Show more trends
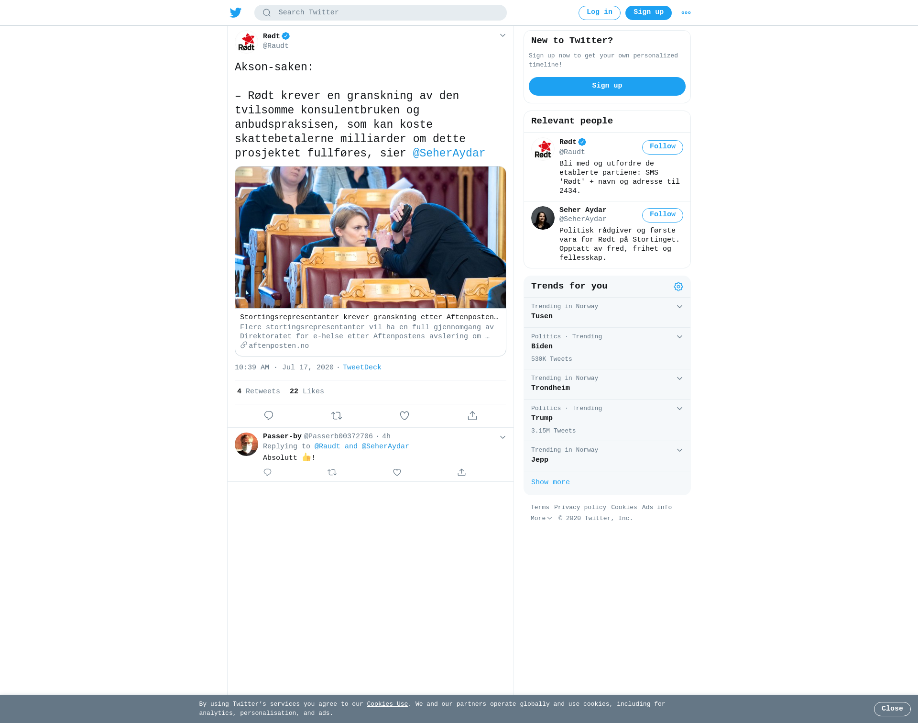Screen dimensions: 918x723 tap(550, 482)
